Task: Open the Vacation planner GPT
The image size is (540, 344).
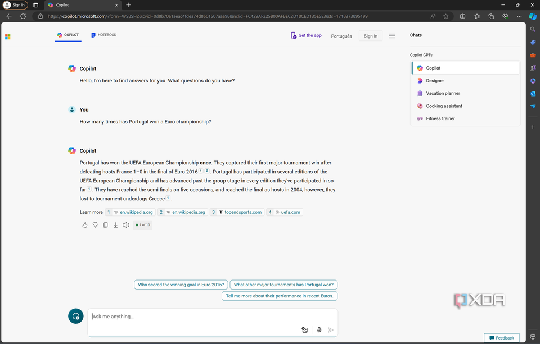Action: coord(466,93)
